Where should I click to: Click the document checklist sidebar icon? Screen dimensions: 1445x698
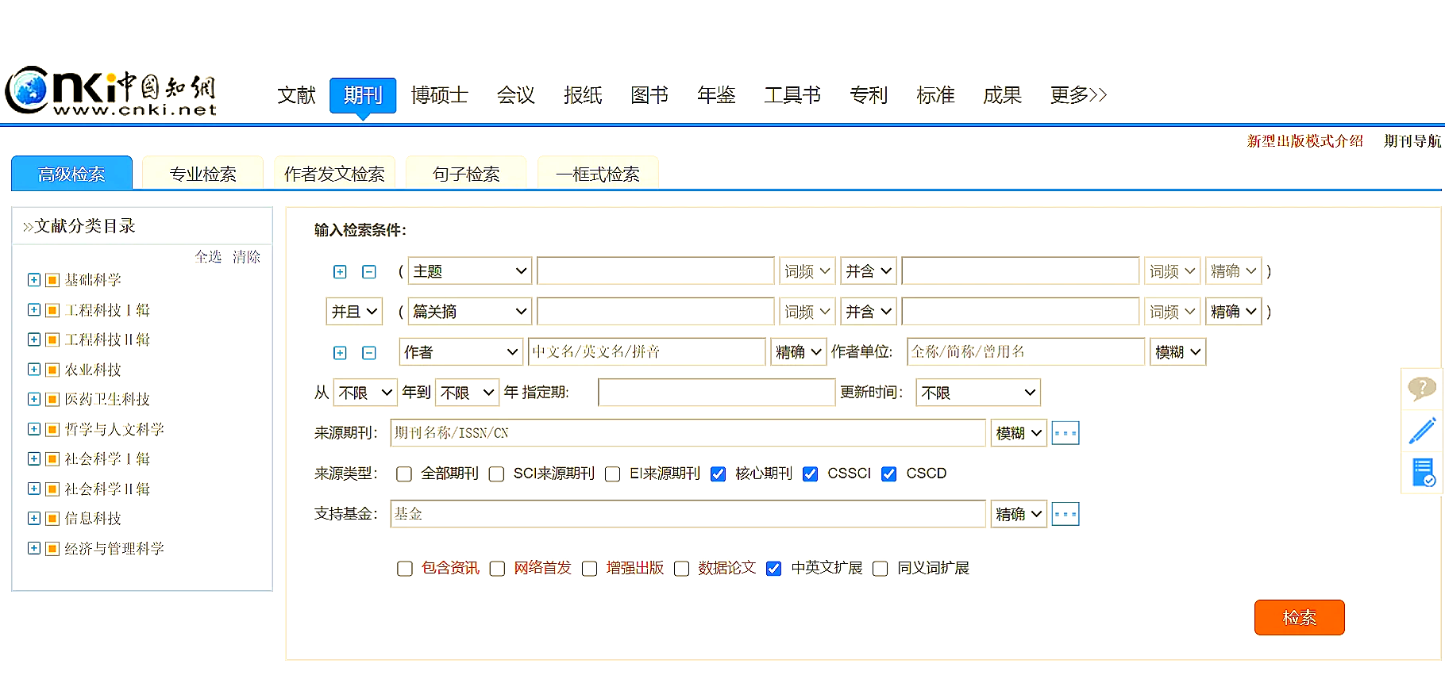[1423, 473]
